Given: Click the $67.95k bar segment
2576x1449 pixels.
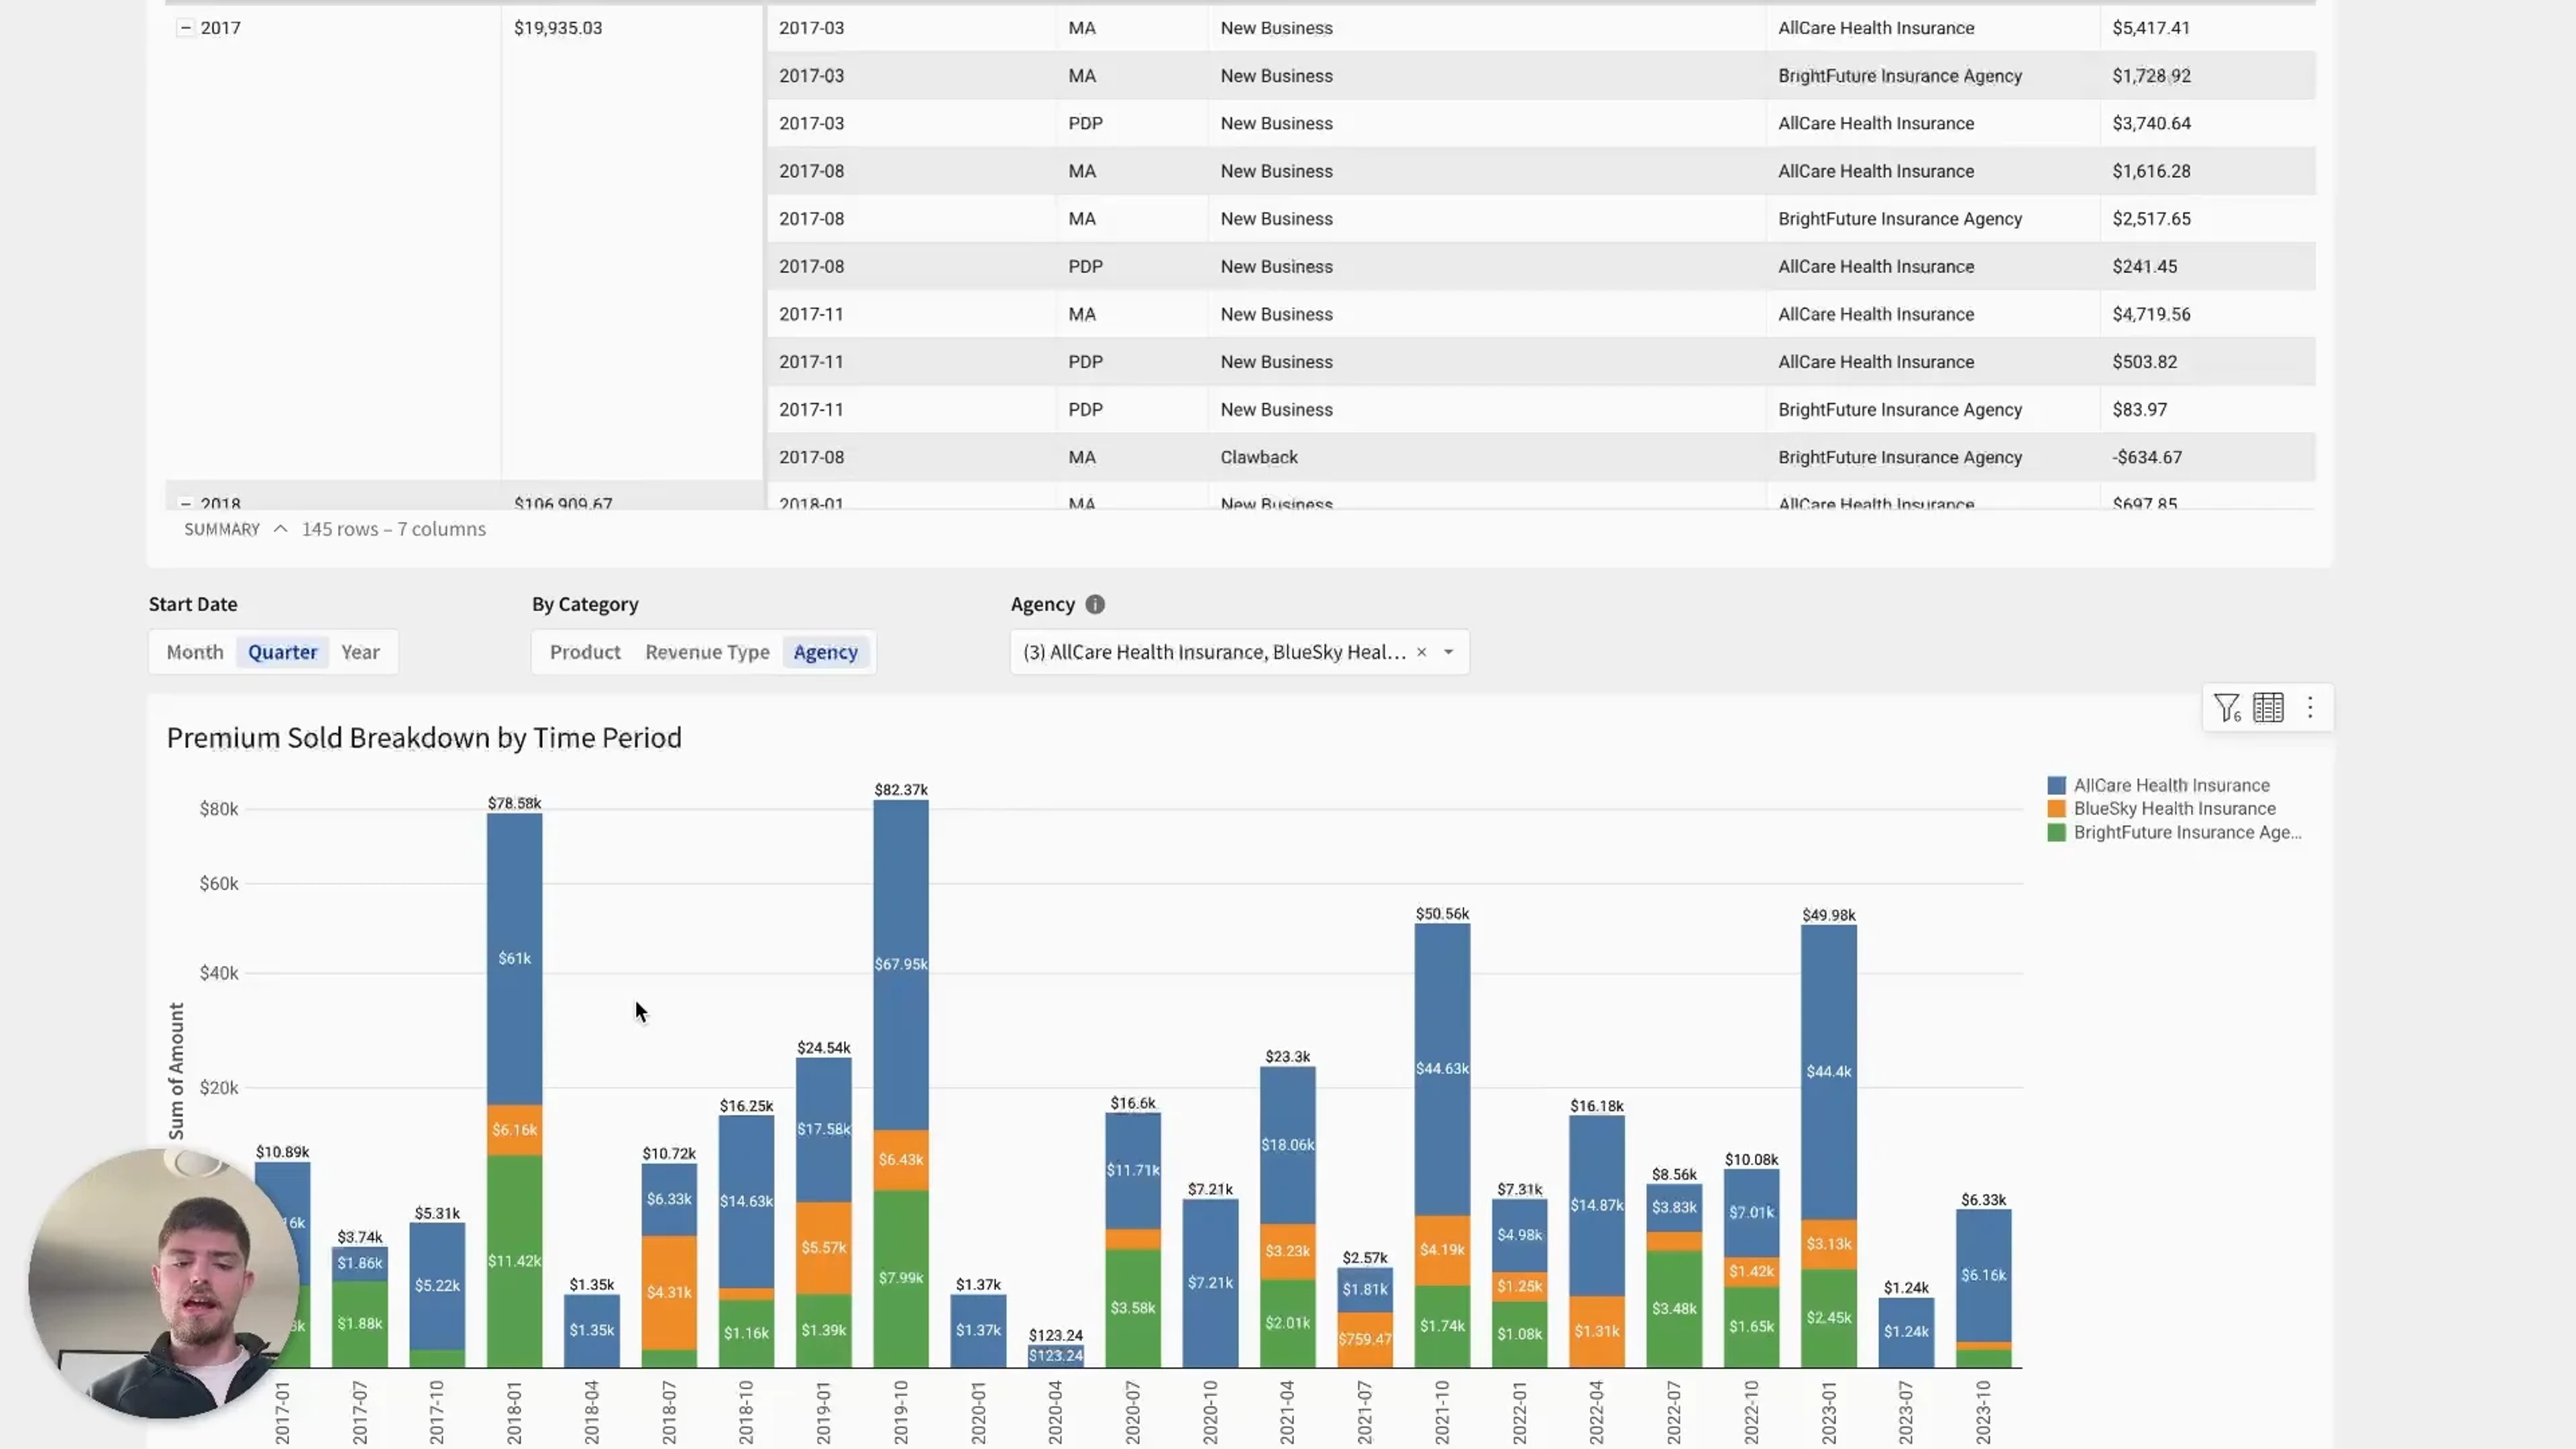Looking at the screenshot, I should 900,964.
